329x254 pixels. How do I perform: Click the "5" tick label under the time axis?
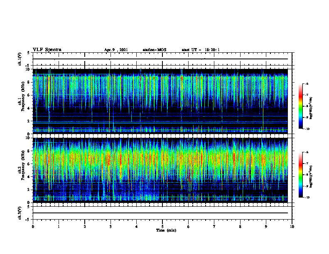pos(162,227)
